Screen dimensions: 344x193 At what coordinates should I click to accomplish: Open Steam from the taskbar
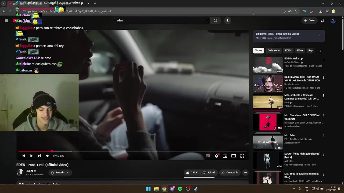[196, 189]
